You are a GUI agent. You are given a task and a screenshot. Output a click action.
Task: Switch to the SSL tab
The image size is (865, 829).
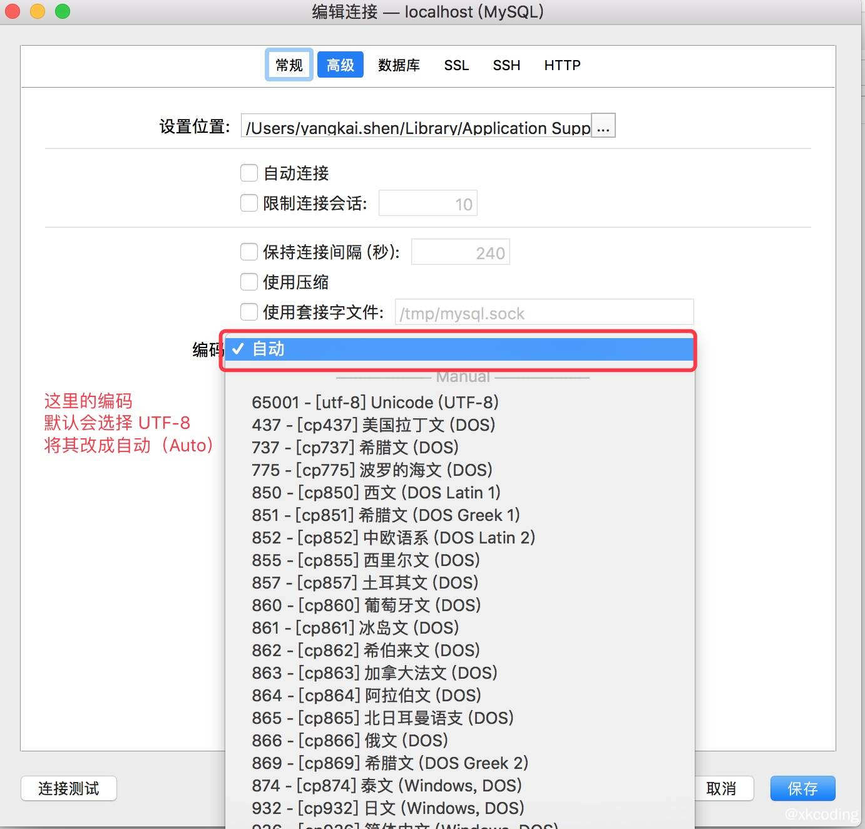456,65
